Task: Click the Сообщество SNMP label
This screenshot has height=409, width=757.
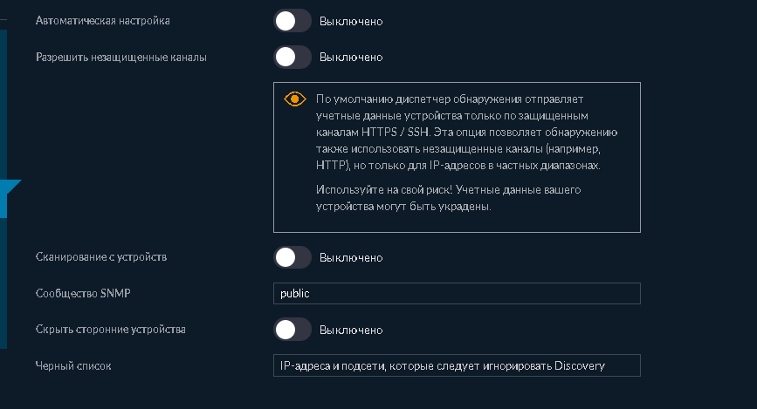Action: tap(82, 294)
